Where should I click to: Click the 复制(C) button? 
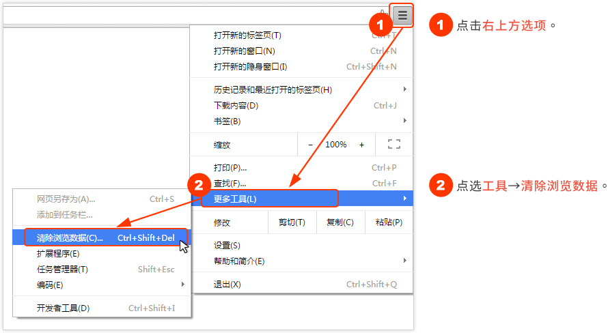(x=340, y=222)
